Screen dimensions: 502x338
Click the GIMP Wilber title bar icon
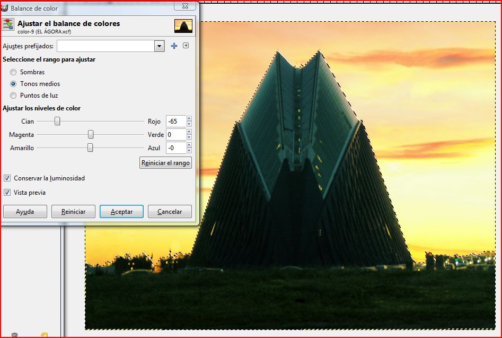click(x=4, y=8)
